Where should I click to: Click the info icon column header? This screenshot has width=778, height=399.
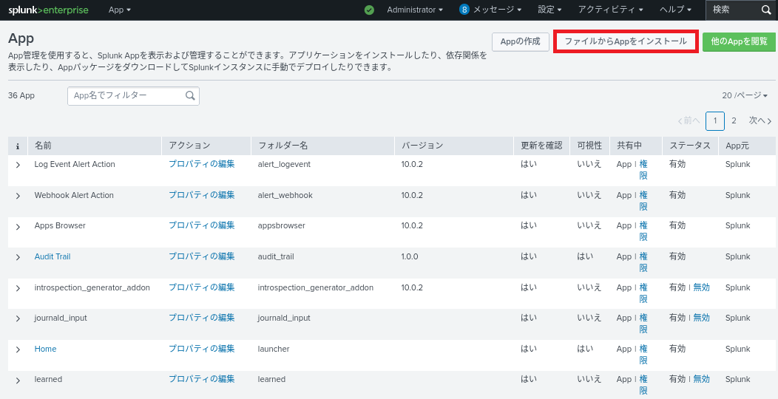pyautogui.click(x=18, y=146)
